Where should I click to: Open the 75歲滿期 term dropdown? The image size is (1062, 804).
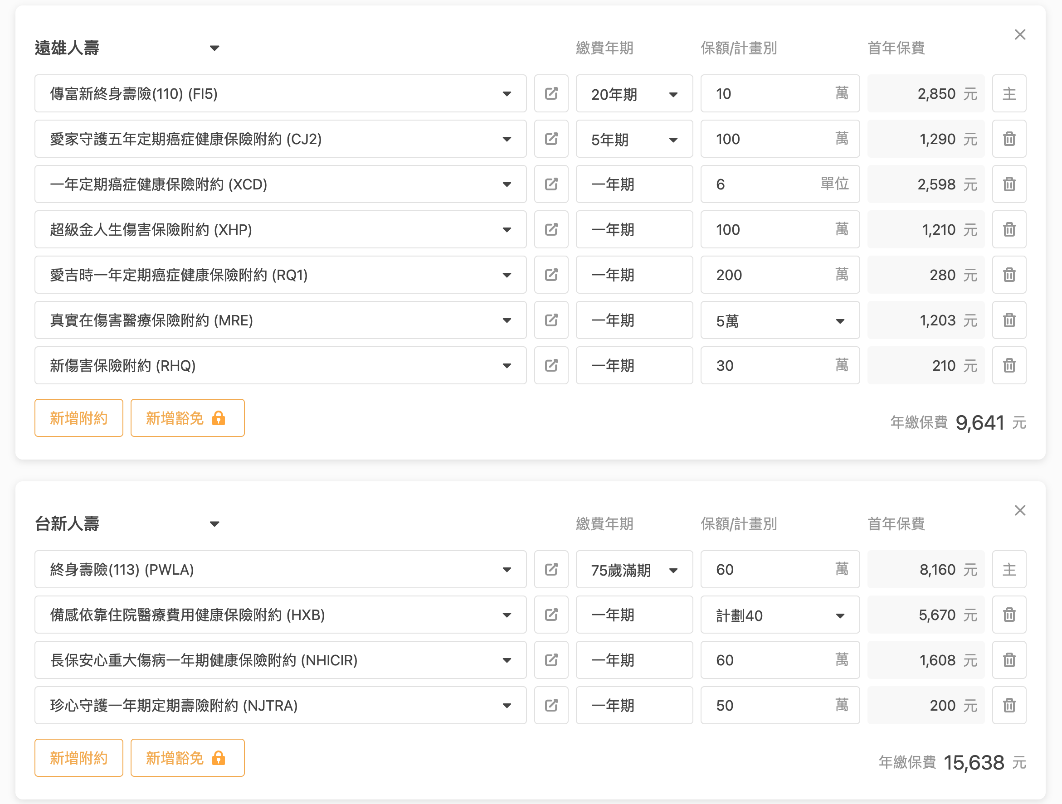point(634,569)
